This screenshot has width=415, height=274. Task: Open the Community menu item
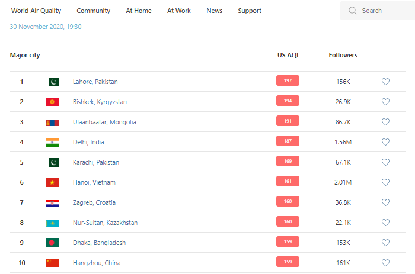tap(93, 11)
